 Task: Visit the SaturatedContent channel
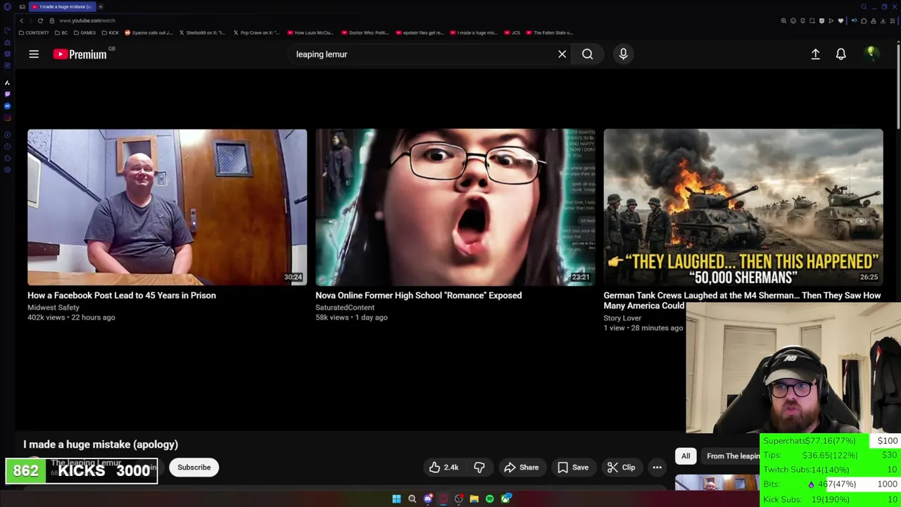pos(345,308)
